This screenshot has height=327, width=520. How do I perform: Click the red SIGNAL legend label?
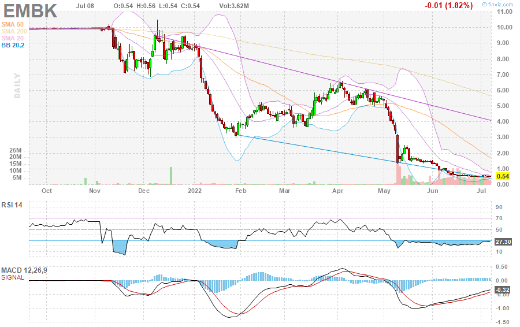coord(13,277)
